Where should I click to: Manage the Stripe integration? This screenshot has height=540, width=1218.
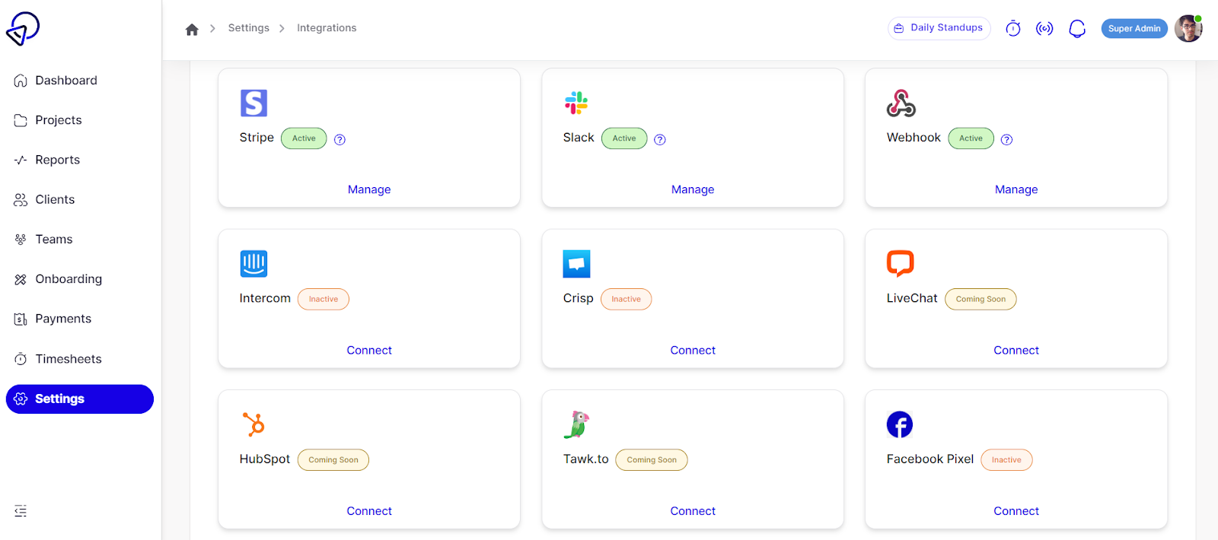pos(369,189)
